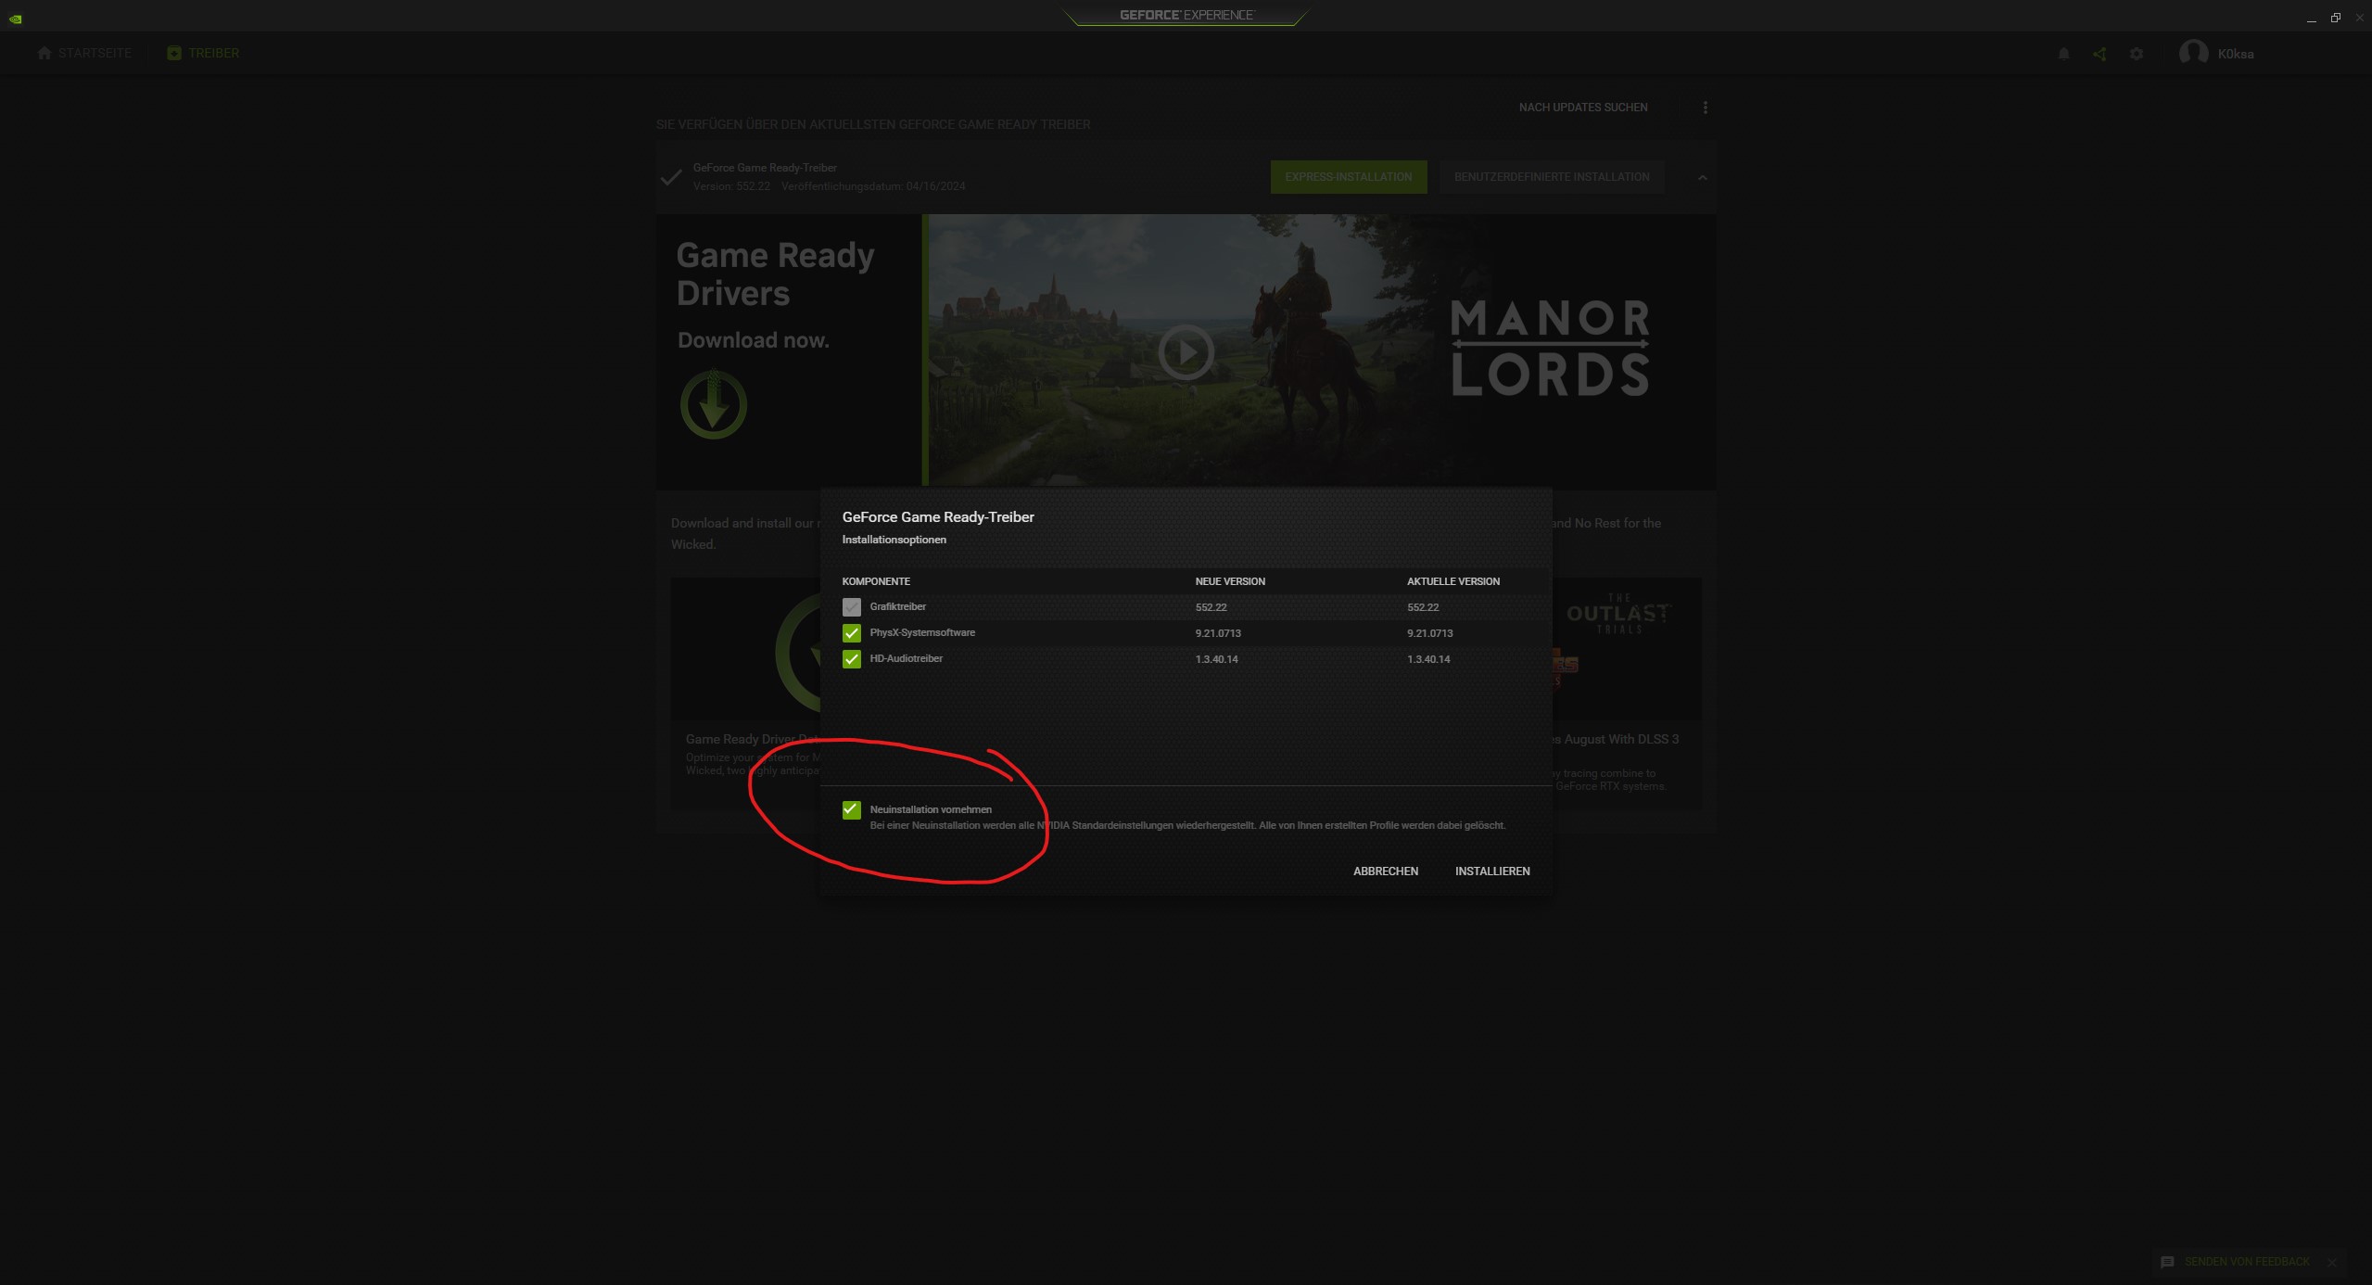Click the green download arrow icon
This screenshot has width=2372, height=1285.
713,405
